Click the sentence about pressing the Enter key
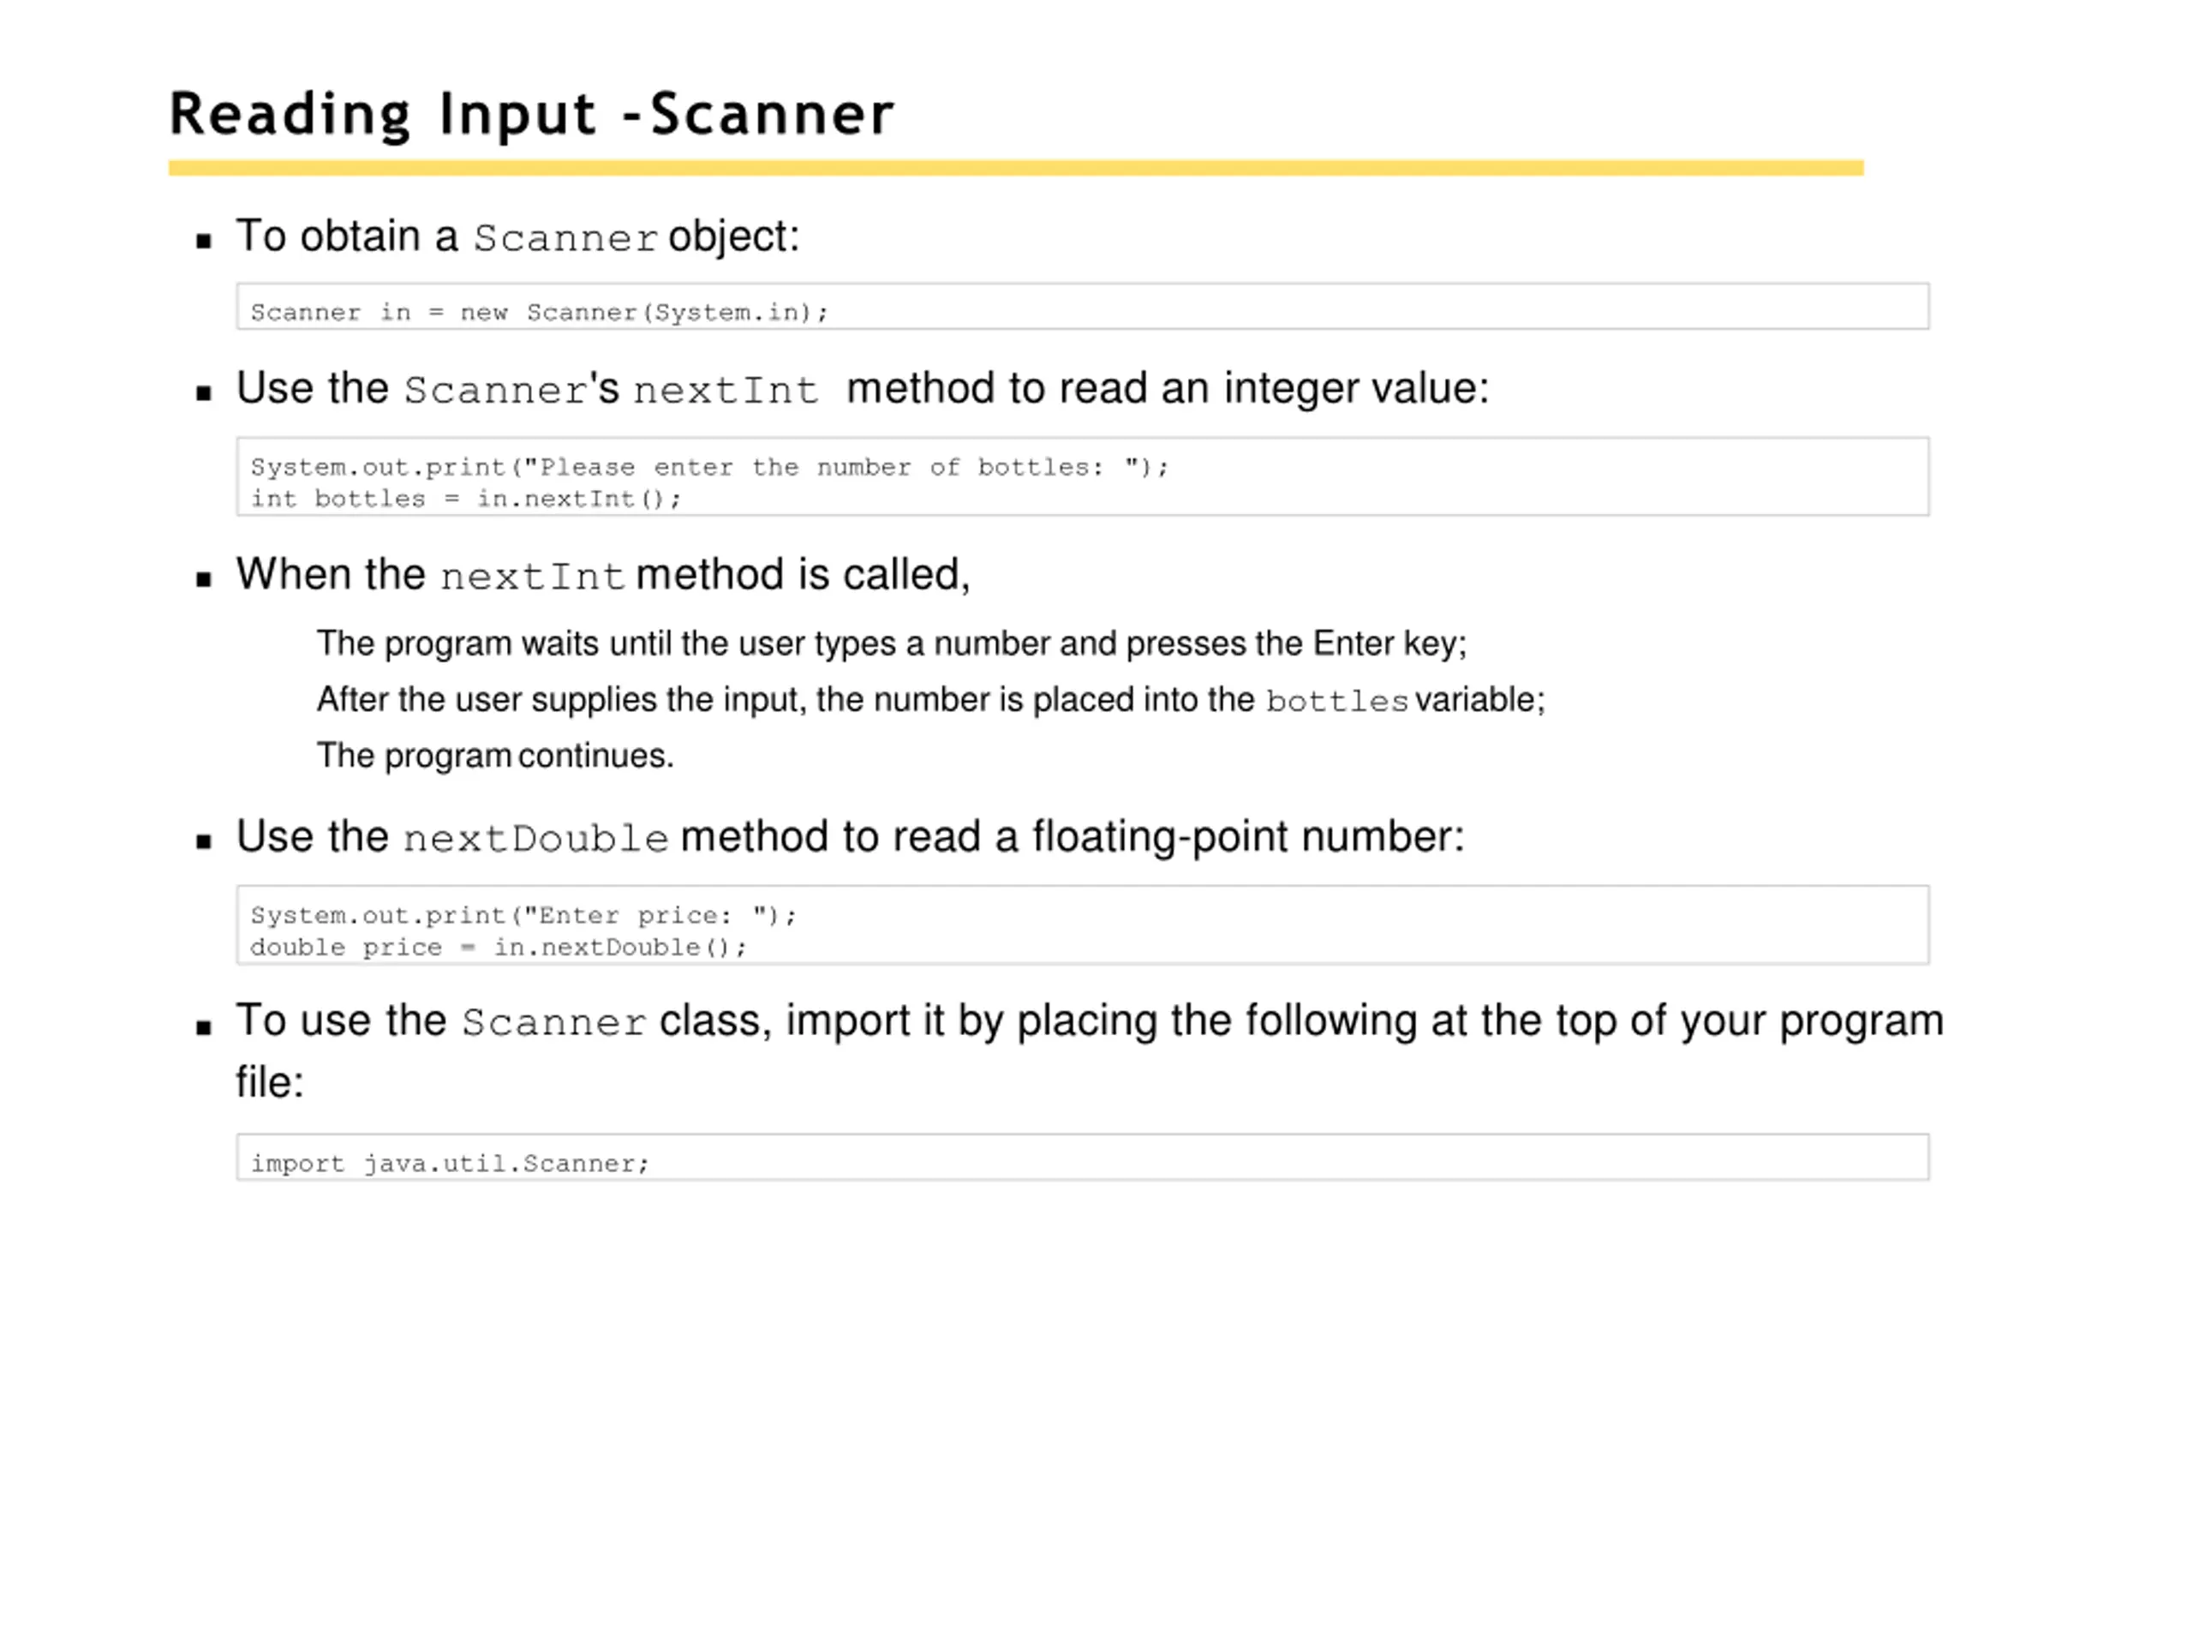The image size is (2193, 1645). point(890,643)
